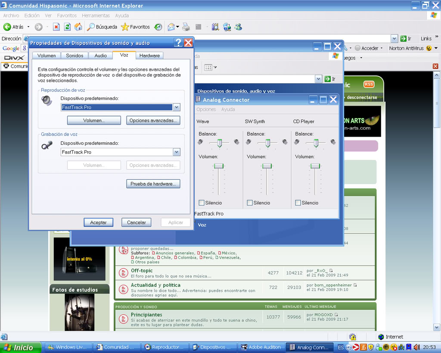This screenshot has height=353, width=441.
Task: Click the orange RSS feed icon
Action: [369, 84]
